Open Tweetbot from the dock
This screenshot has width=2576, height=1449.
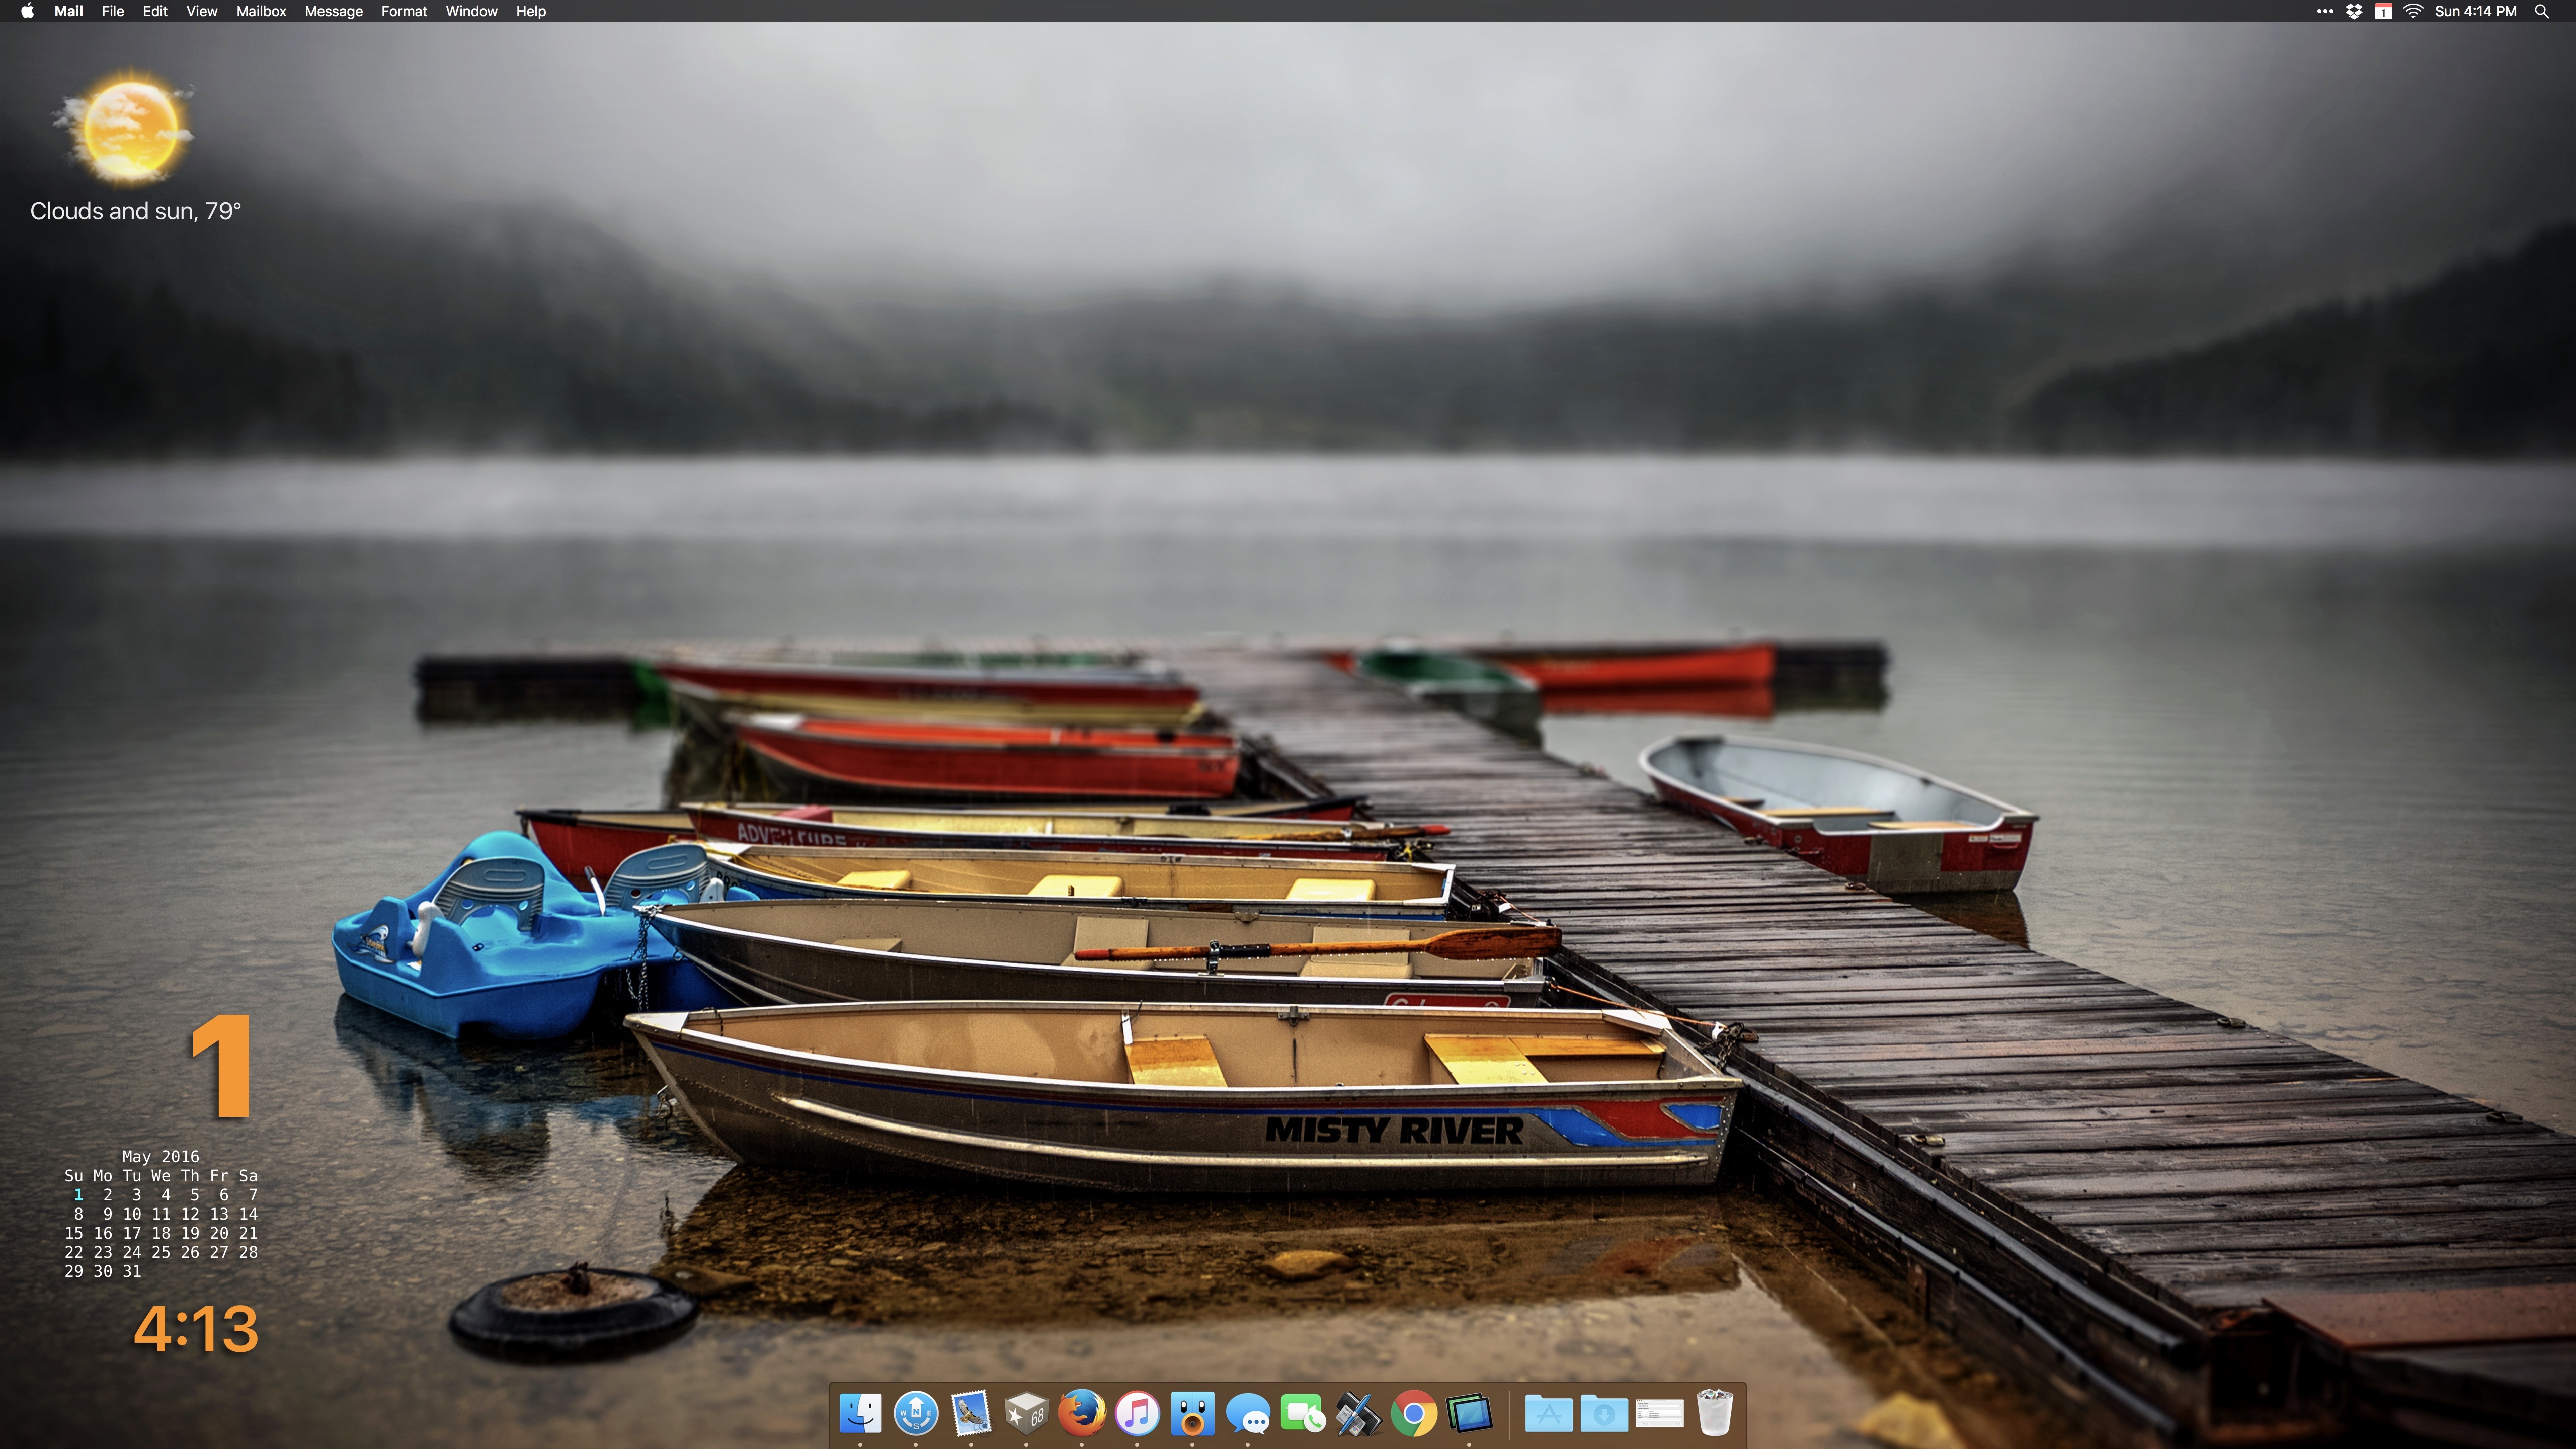[1192, 1414]
